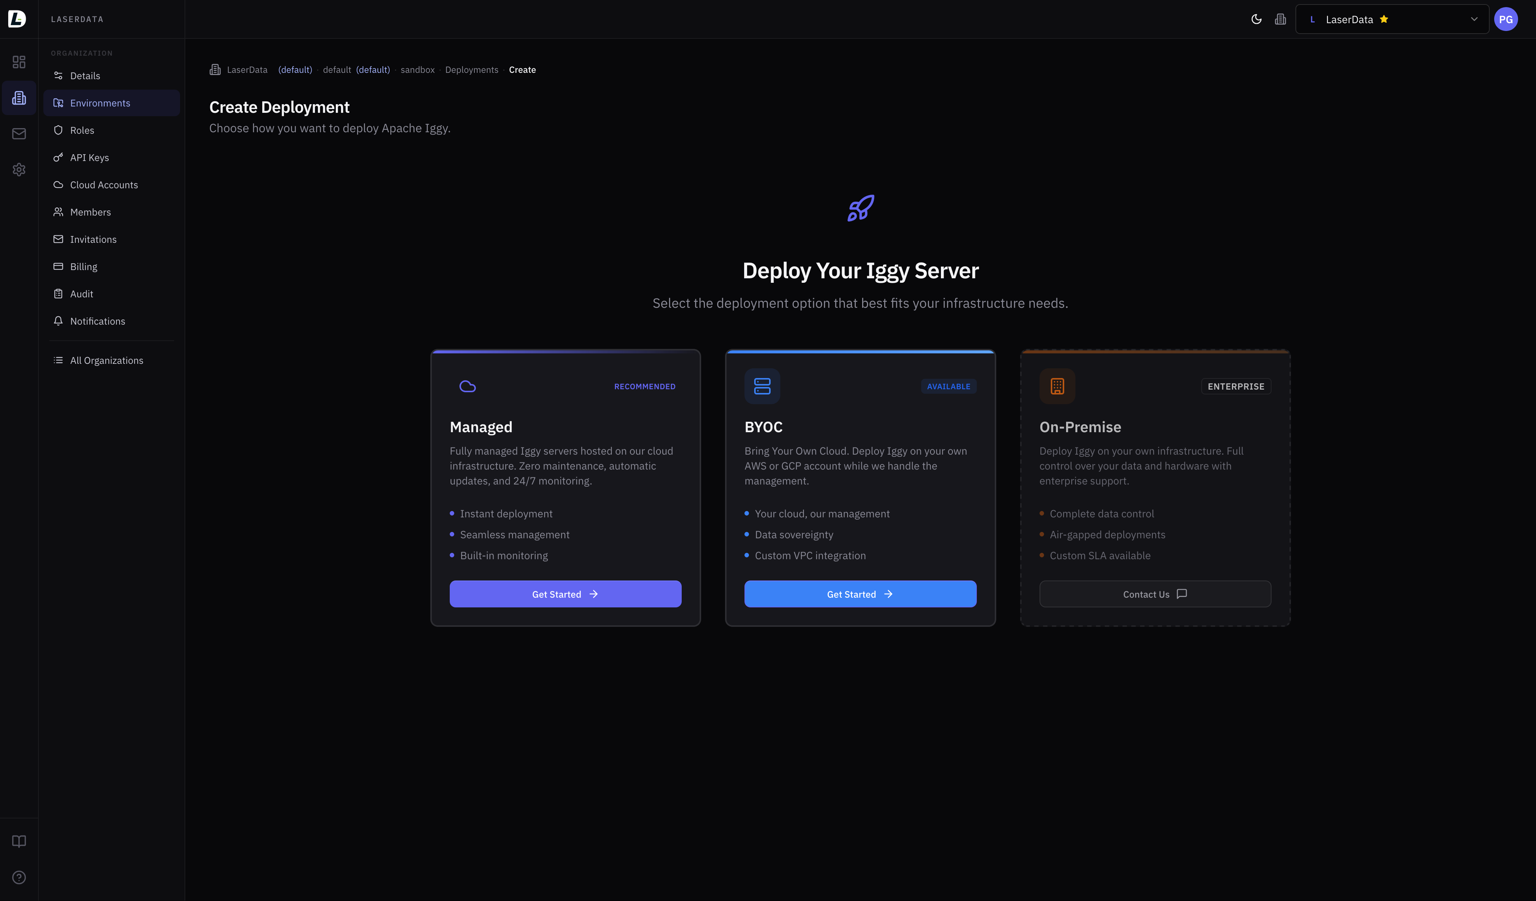Open the building icon next to the moon toggle
Image resolution: width=1536 pixels, height=901 pixels.
1280,19
